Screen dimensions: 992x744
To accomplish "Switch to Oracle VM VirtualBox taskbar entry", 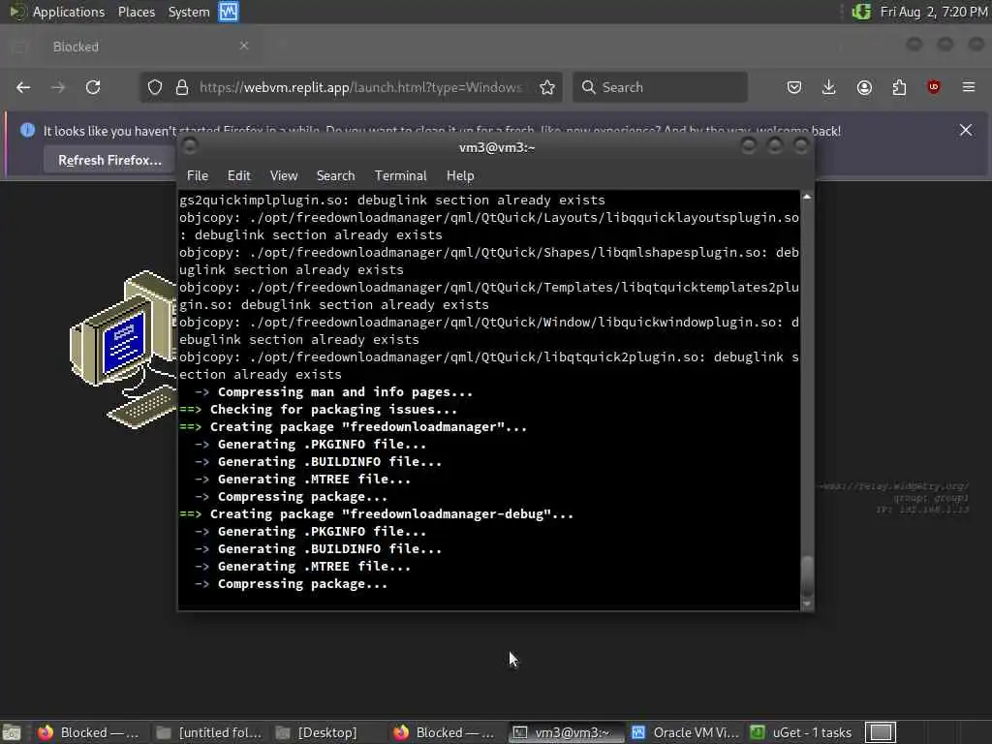I will pos(685,732).
